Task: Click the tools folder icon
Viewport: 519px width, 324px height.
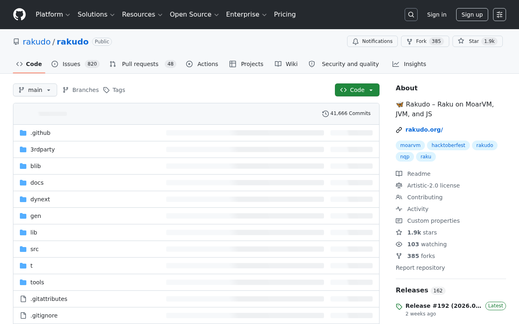Action: tap(23, 282)
